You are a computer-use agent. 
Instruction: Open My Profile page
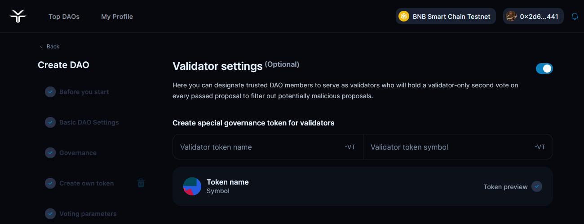point(117,17)
